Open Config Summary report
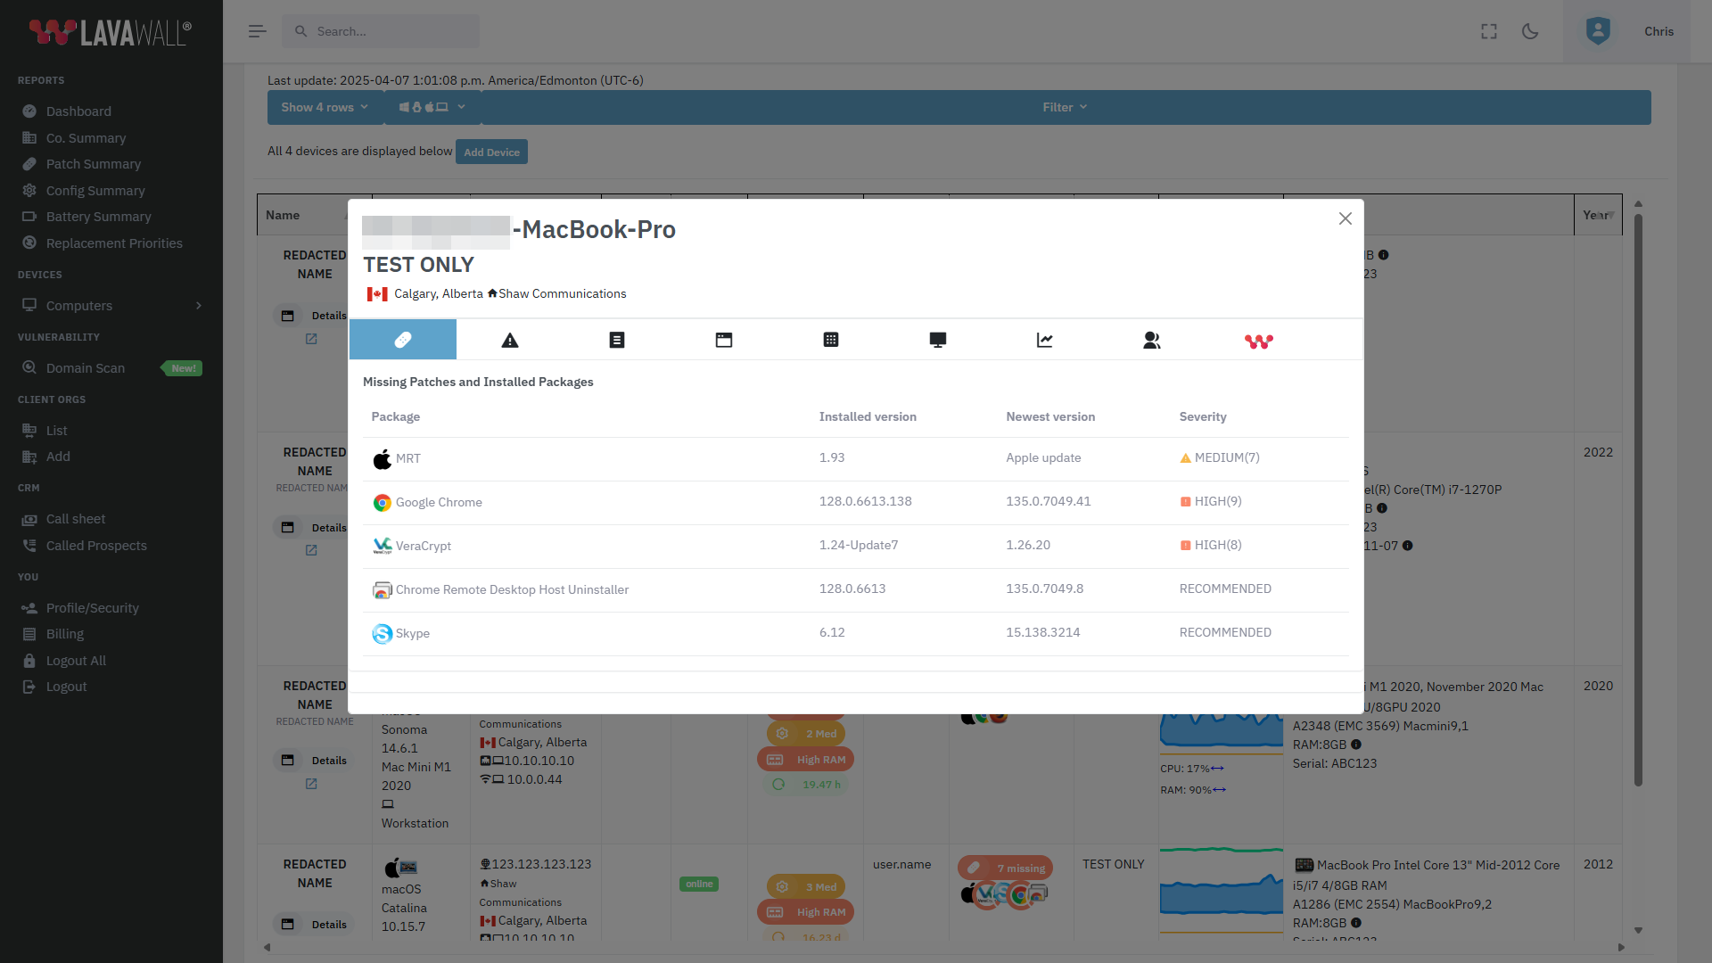This screenshot has height=963, width=1712. point(95,191)
